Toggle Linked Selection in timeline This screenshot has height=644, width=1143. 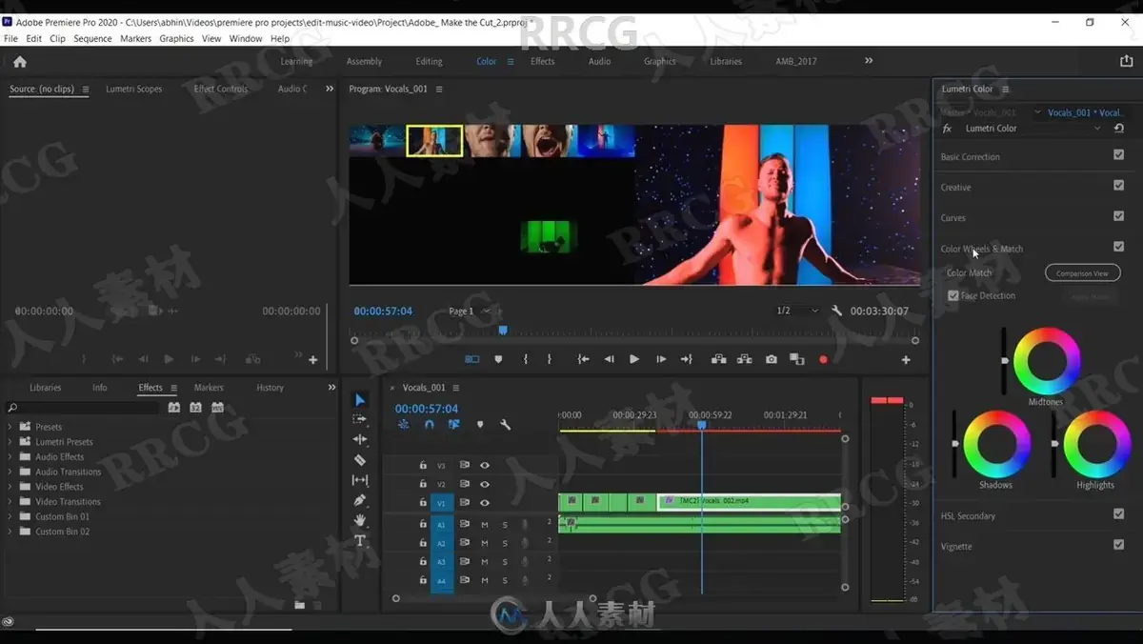(453, 424)
